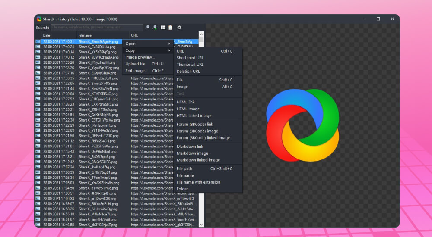Click file icon beside ShareX_05x3rSCHFG.png
Viewport: 432px width, 237px height.
coord(38,162)
